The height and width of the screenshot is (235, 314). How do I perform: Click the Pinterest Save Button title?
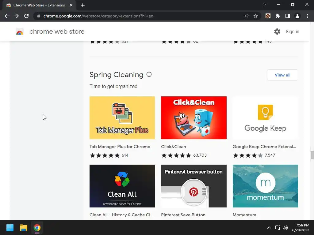[x=183, y=215]
